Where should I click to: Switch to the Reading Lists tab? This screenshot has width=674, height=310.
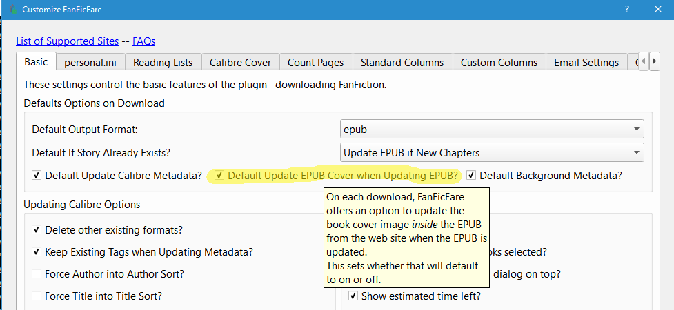(x=163, y=63)
